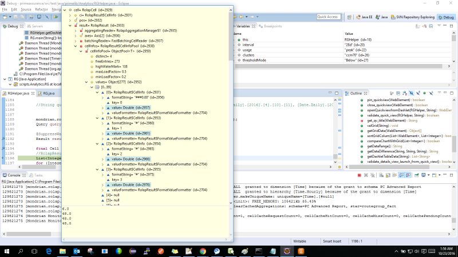Click the Resume icon in the toolbar

tap(56, 17)
